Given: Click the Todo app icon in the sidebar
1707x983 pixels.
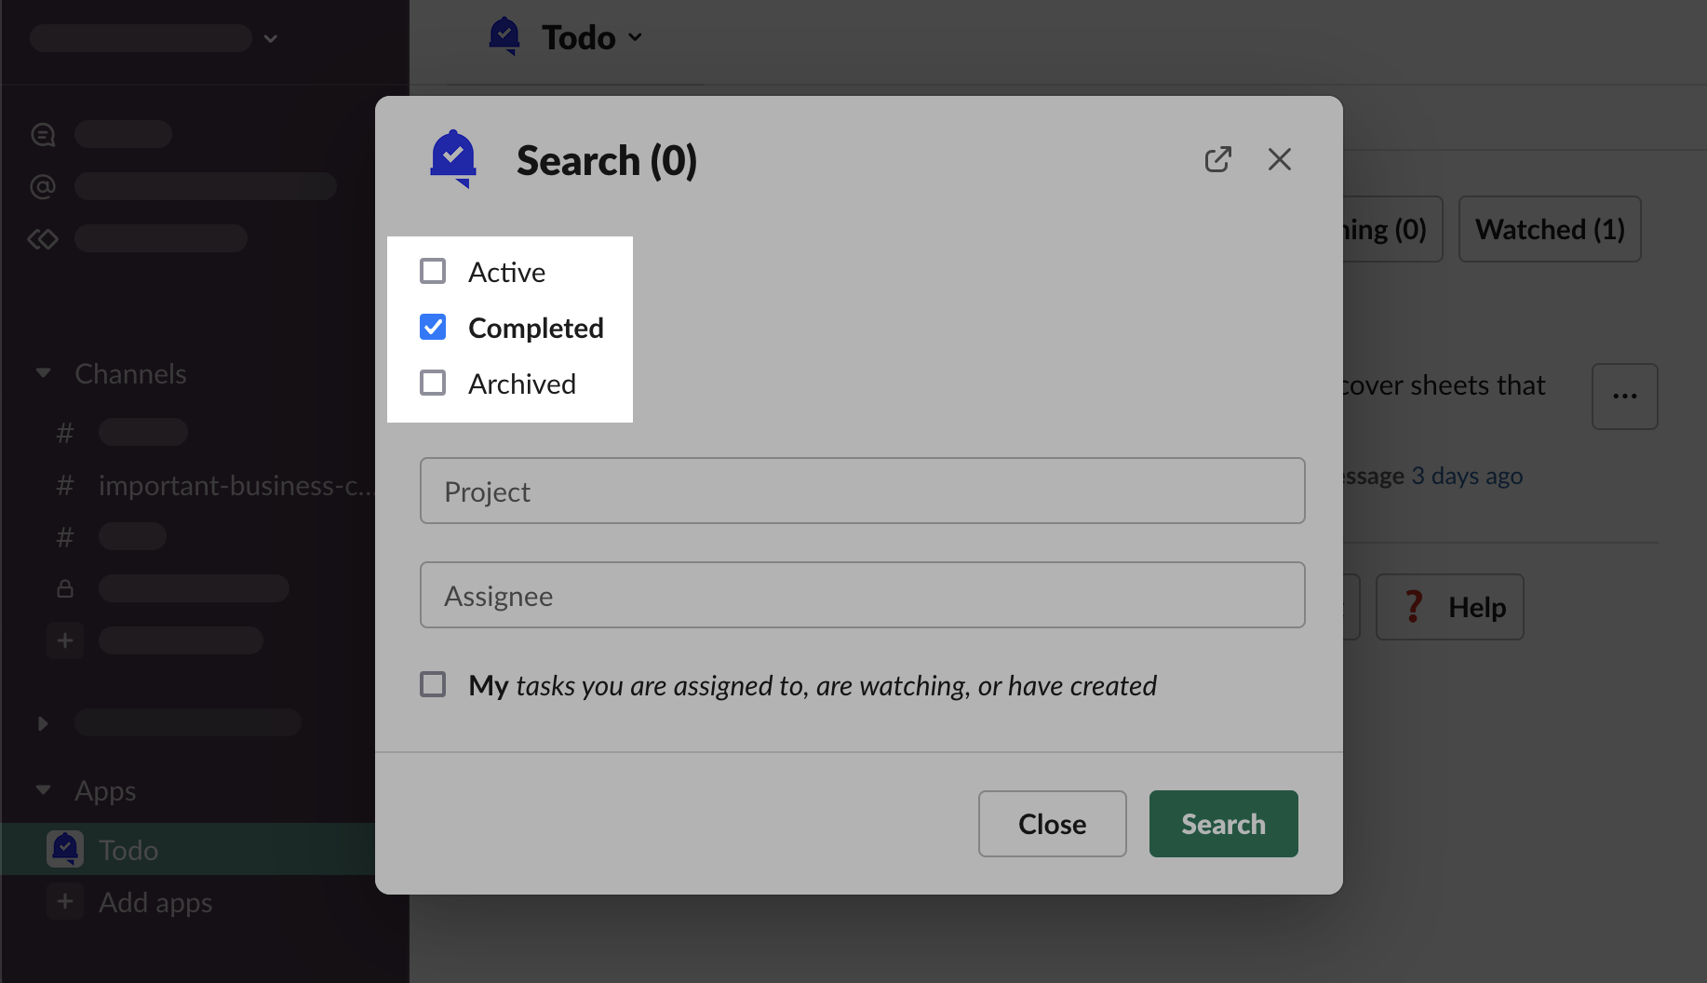Looking at the screenshot, I should pos(65,849).
